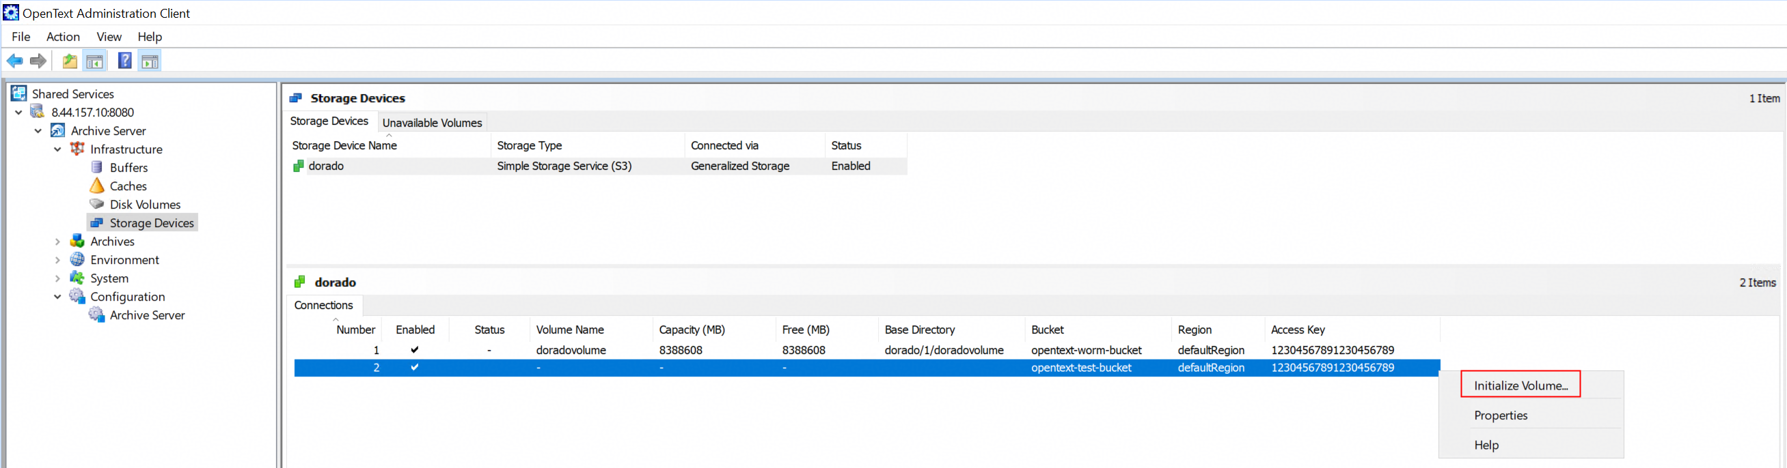
Task: Collapse the 8.44.157.10:8080 server node
Action: tap(18, 112)
